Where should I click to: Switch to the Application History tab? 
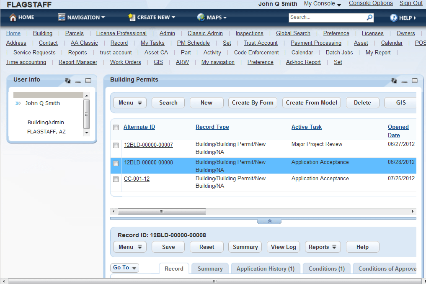pos(265,269)
